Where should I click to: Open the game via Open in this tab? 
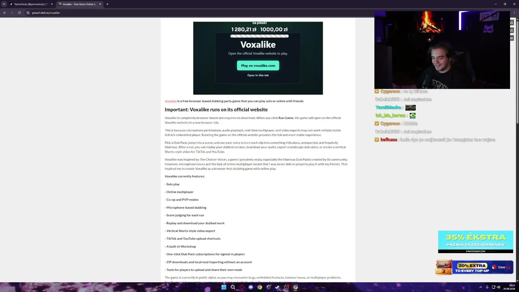258,75
